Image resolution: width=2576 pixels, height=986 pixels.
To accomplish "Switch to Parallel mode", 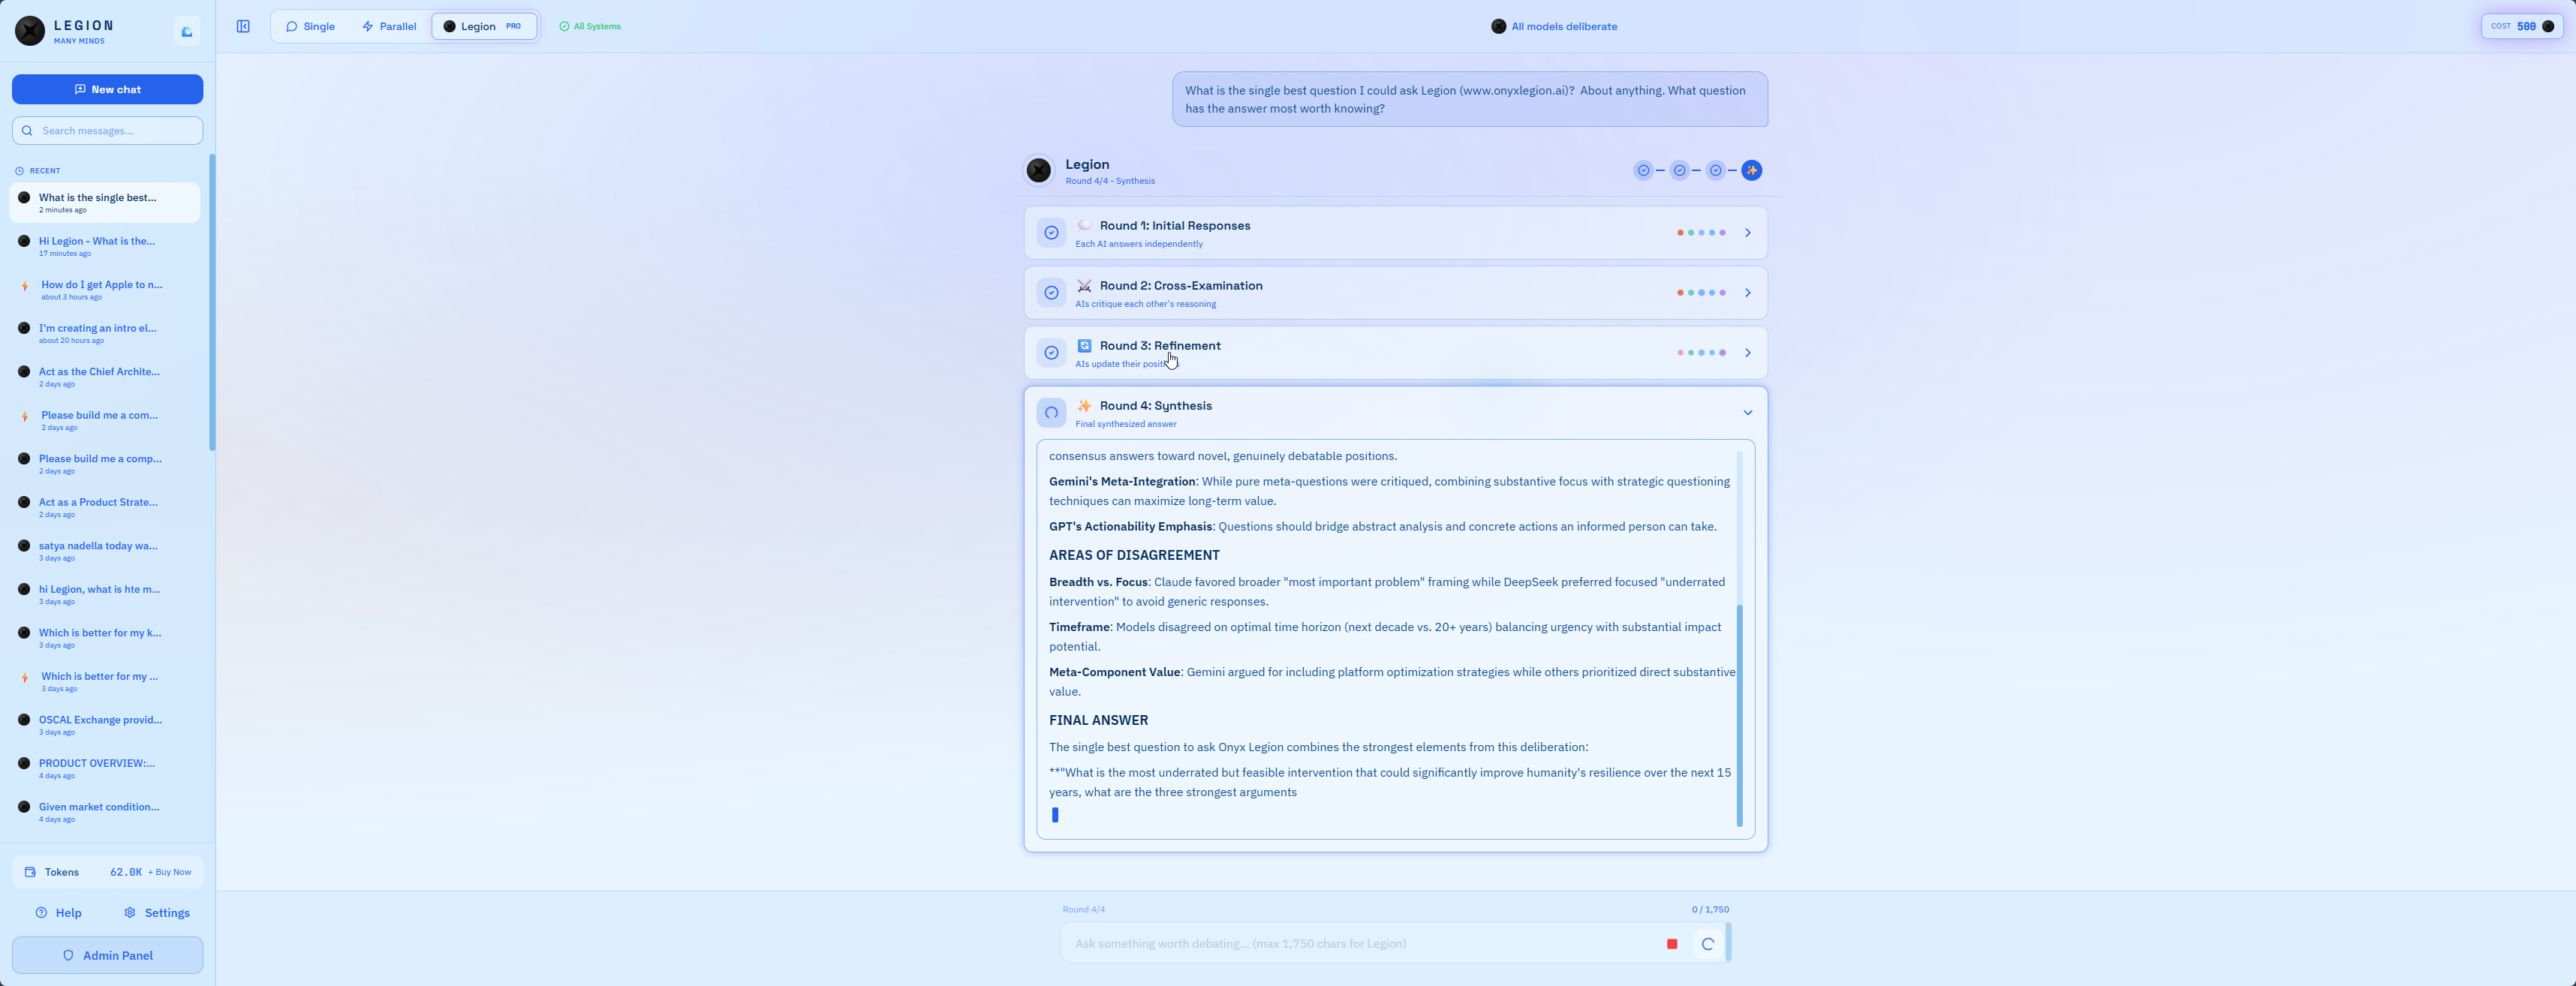I will pos(389,27).
